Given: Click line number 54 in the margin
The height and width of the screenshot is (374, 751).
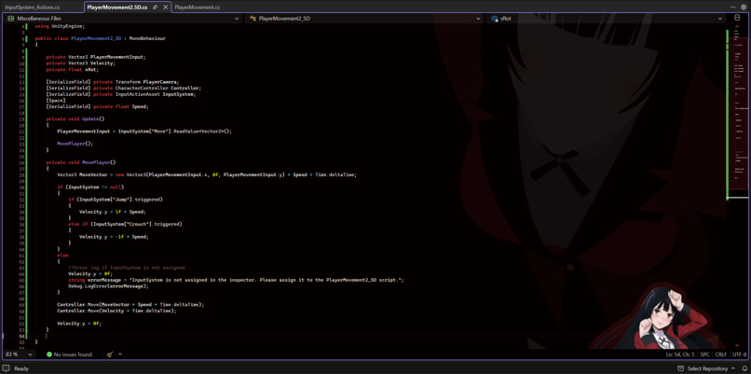Looking at the screenshot, I should [x=22, y=336].
